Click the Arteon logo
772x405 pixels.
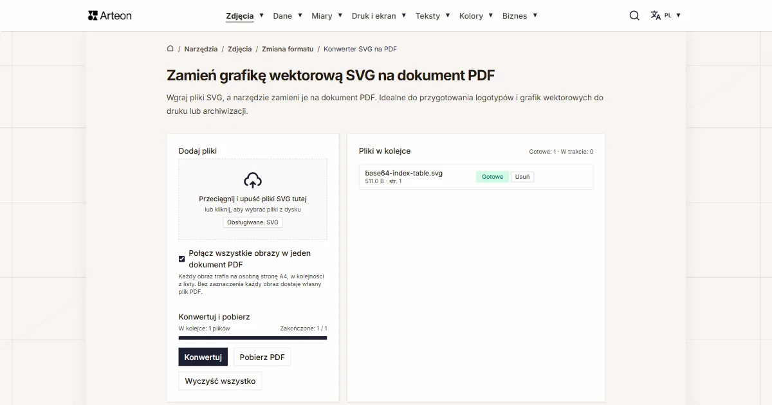[x=109, y=15]
